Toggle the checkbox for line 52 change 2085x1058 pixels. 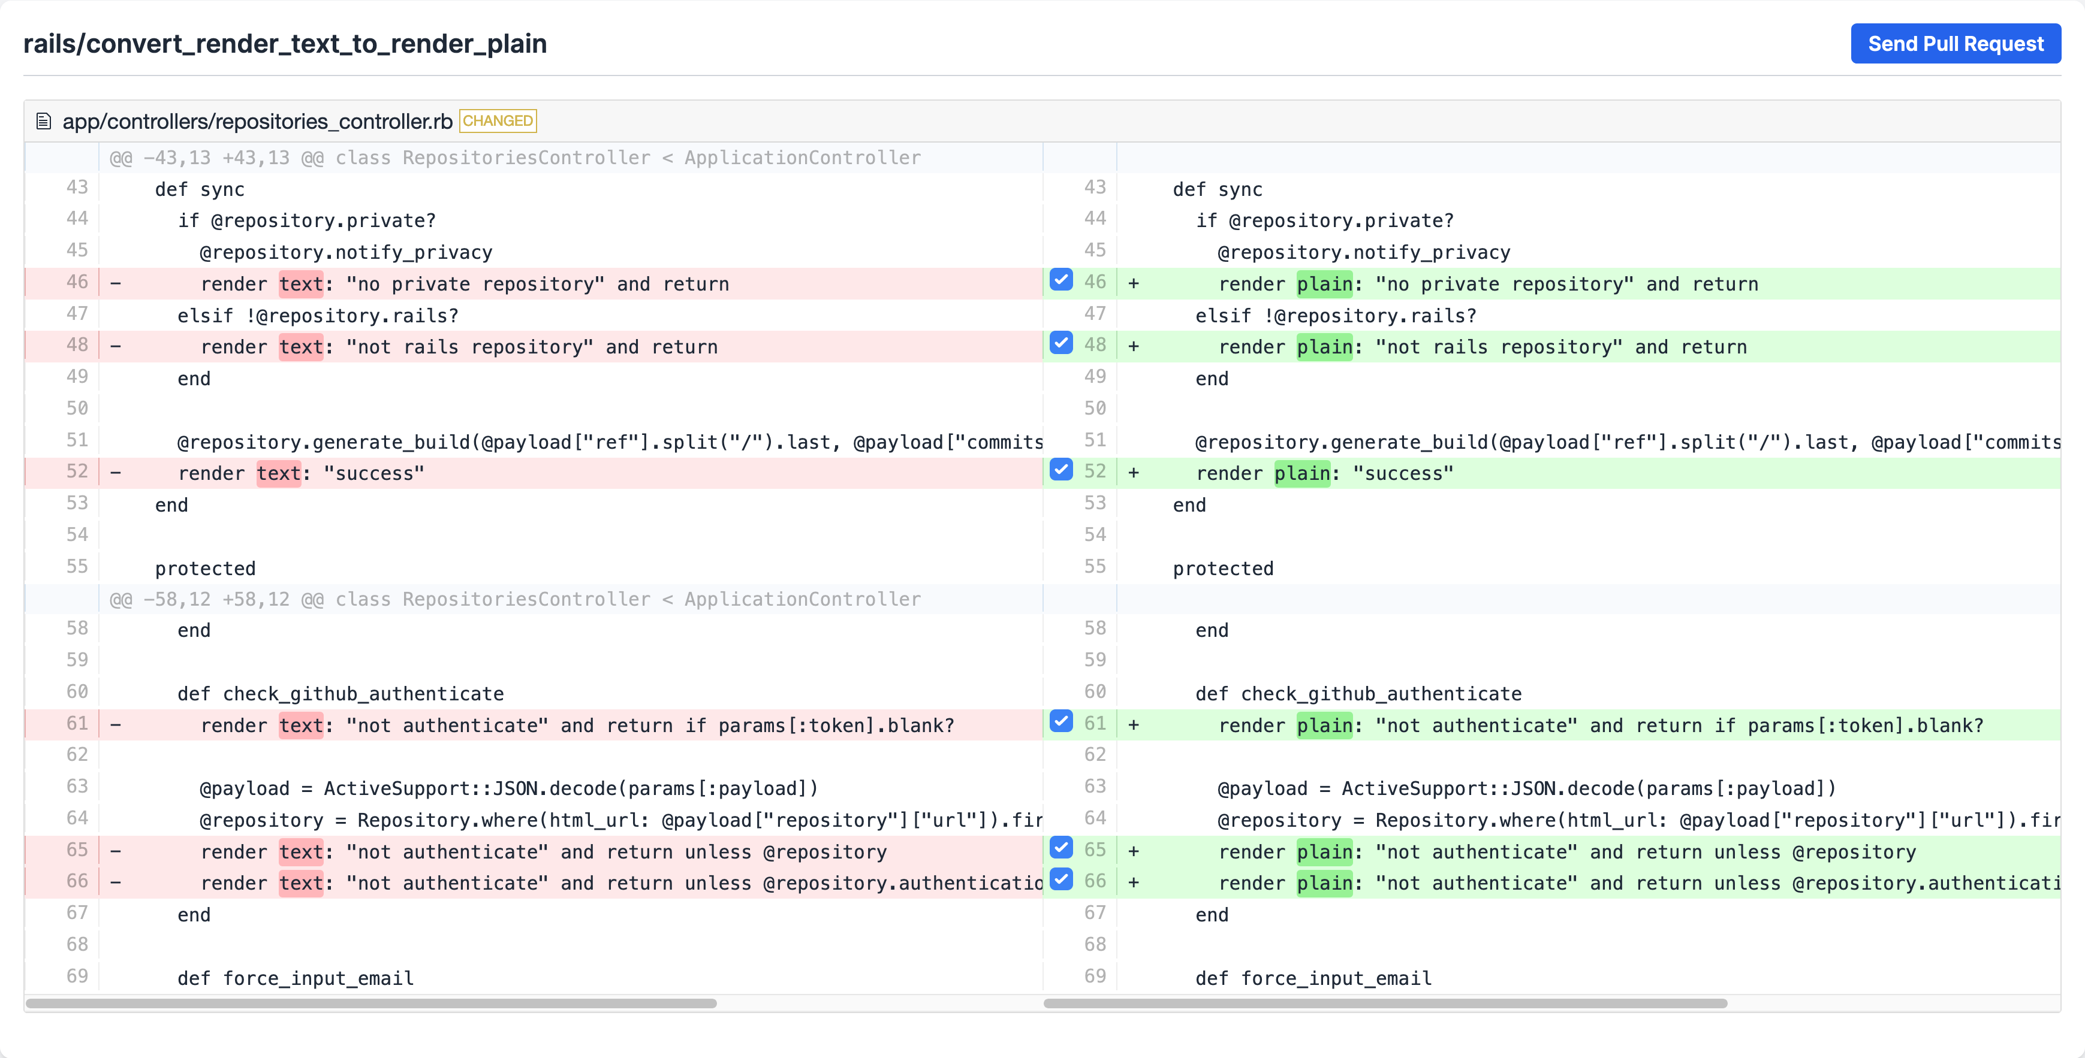click(x=1061, y=469)
